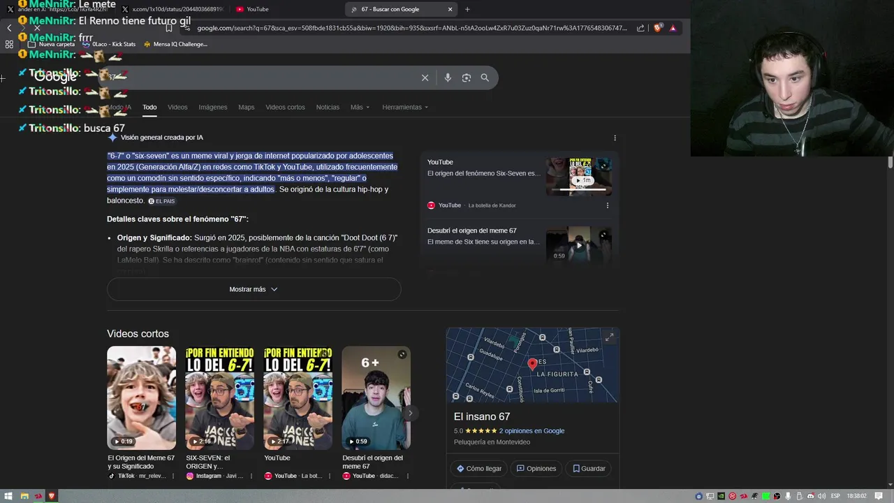
Task: Open options for the TikTok mr_relev video
Action: click(173, 476)
